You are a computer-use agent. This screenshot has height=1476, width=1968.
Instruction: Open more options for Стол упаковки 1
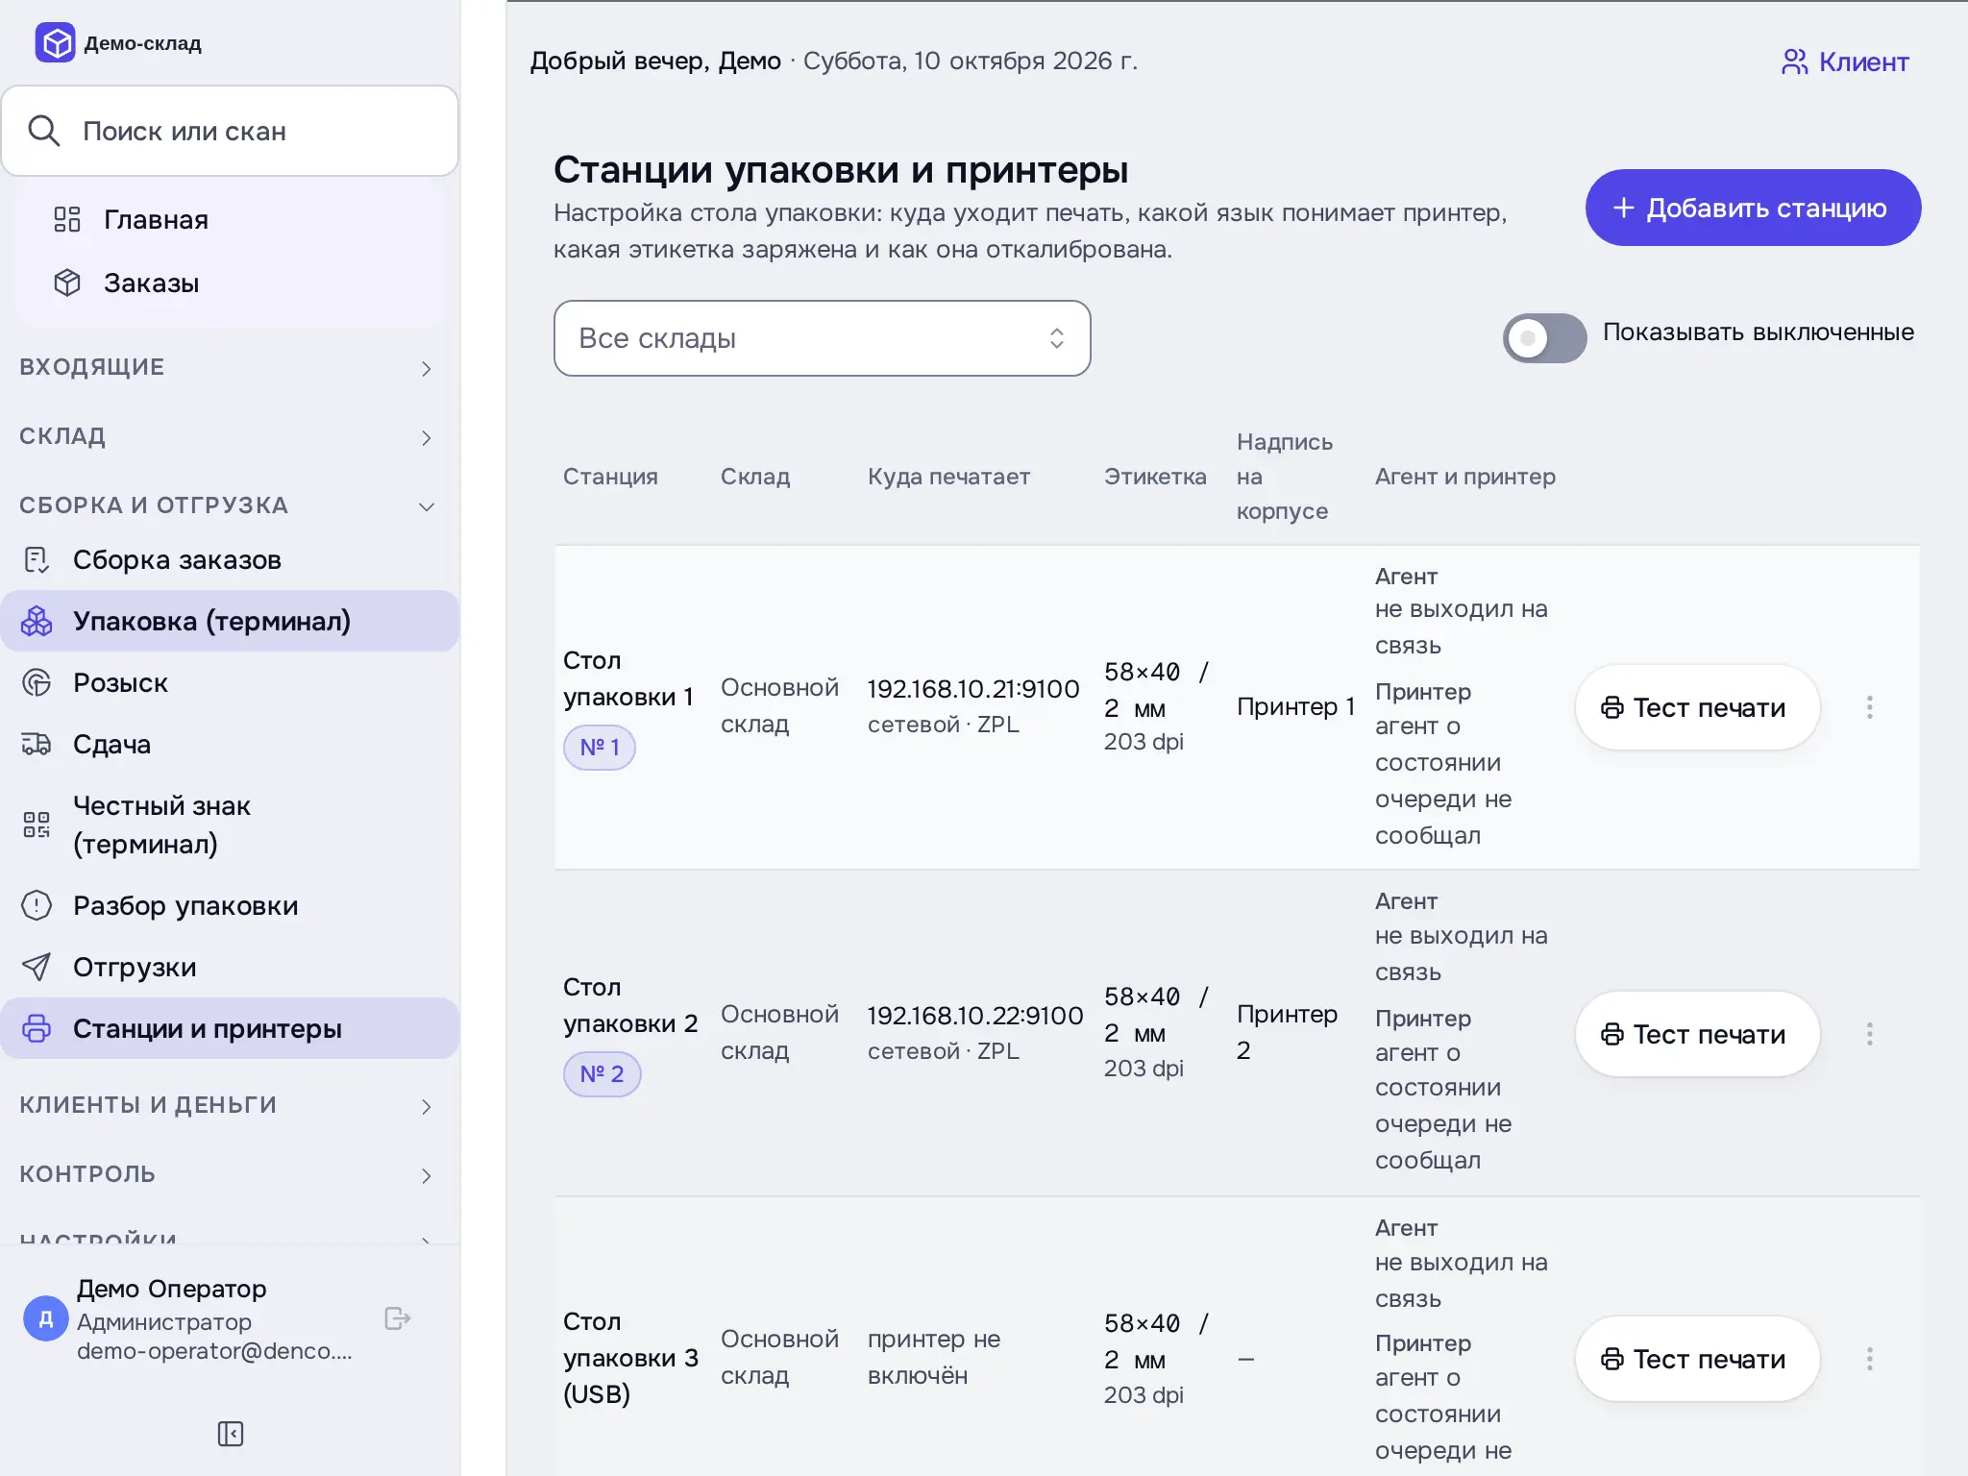[1870, 707]
